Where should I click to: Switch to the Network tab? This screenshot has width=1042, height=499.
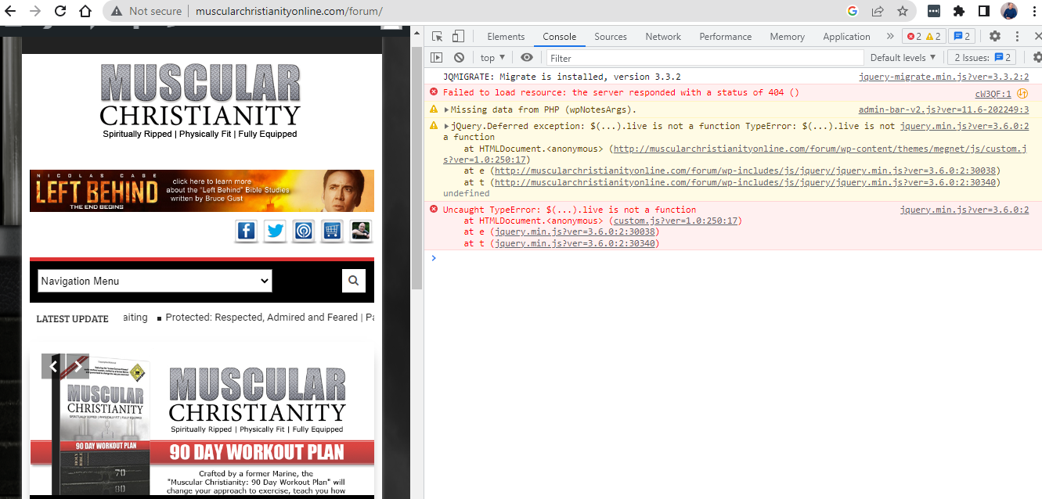coord(662,37)
